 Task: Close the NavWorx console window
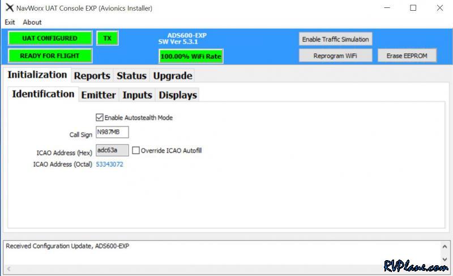coord(440,8)
